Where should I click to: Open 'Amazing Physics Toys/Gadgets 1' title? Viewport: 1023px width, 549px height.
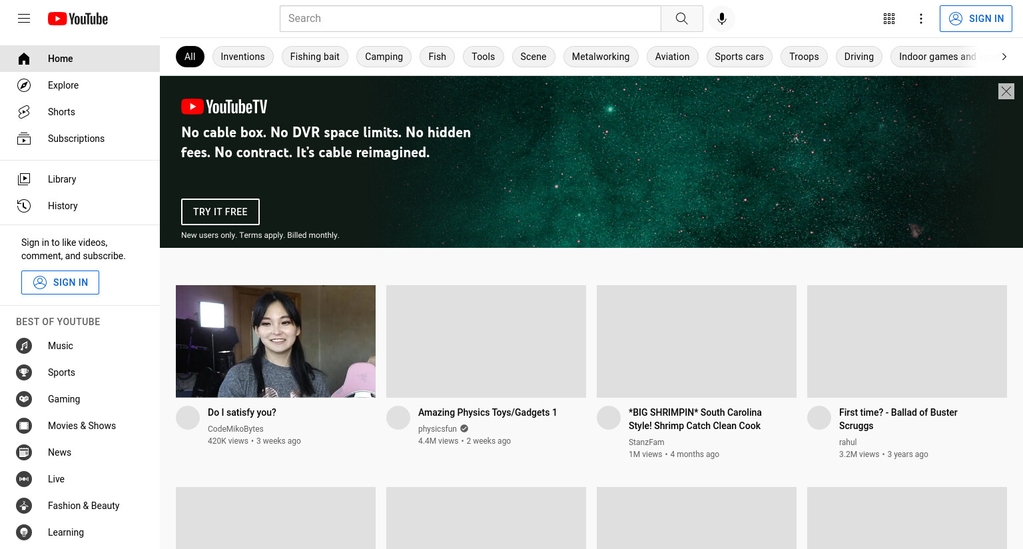[488, 412]
